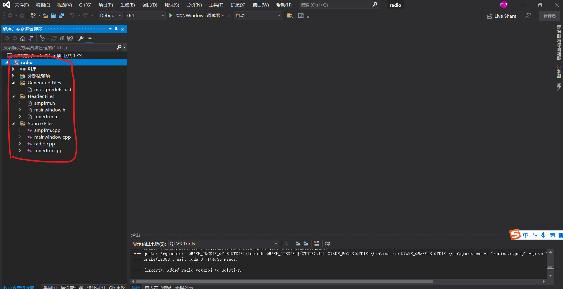Click the Undo icon in the toolbar
563x289 pixels.
73,15
